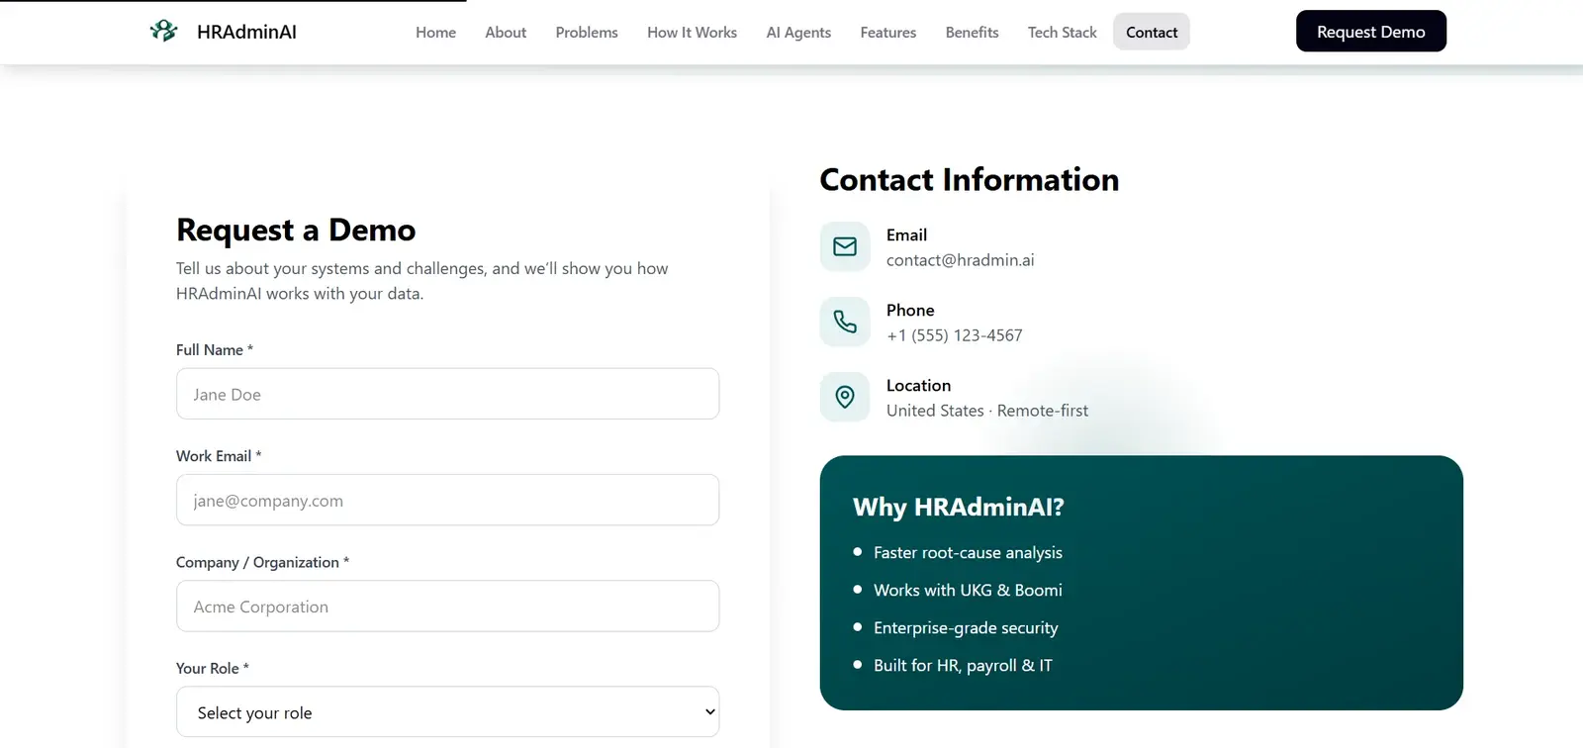
Task: Navigate to How It Works
Action: (692, 32)
